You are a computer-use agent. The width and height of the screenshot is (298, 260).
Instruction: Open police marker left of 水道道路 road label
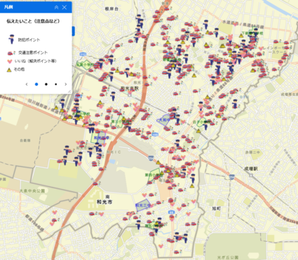pyautogui.click(x=205, y=25)
